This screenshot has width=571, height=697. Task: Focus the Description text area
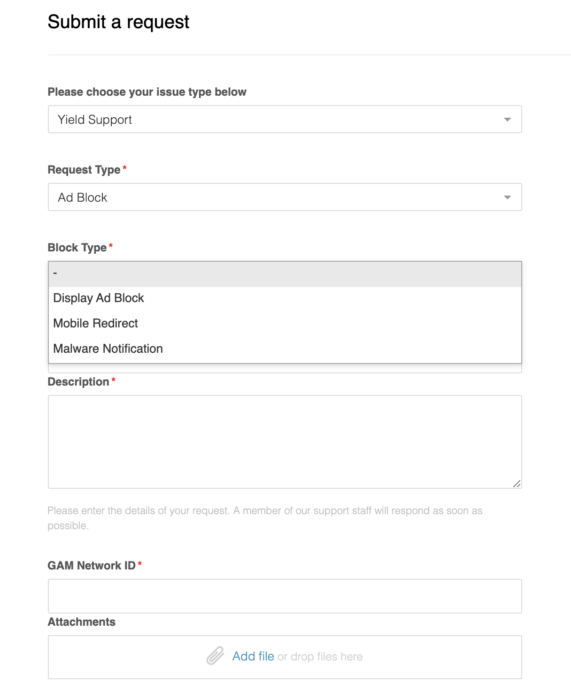click(285, 442)
